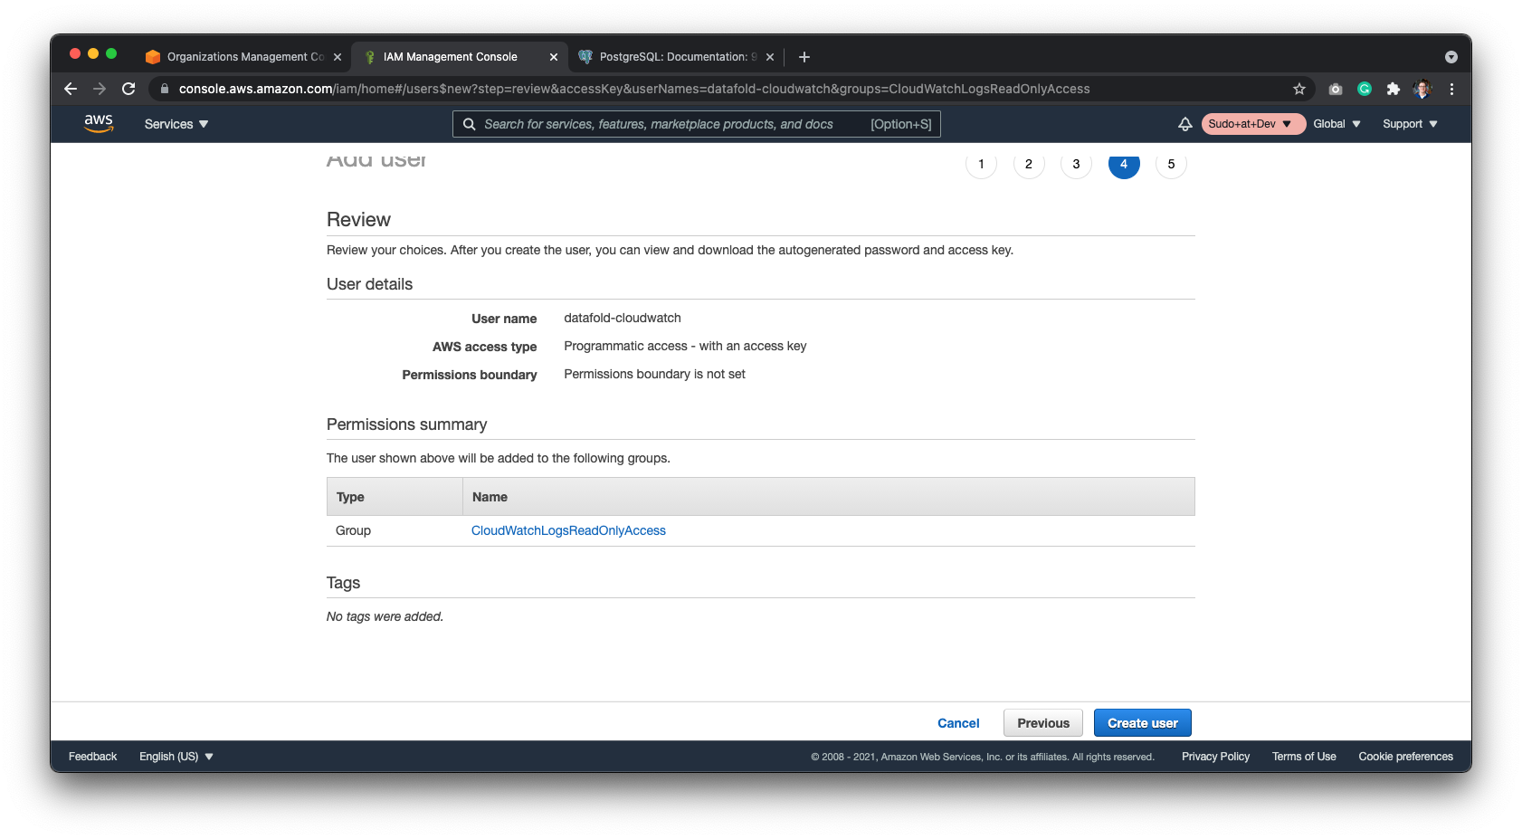Screen dimensions: 1522x839
Task: Click the Chrome profile avatar
Action: [x=1422, y=89]
